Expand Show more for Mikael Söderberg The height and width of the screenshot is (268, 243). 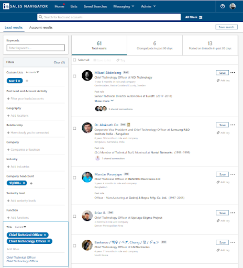pos(104,101)
